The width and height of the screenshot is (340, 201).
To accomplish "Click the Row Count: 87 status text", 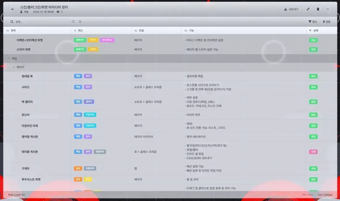I will pos(16,195).
